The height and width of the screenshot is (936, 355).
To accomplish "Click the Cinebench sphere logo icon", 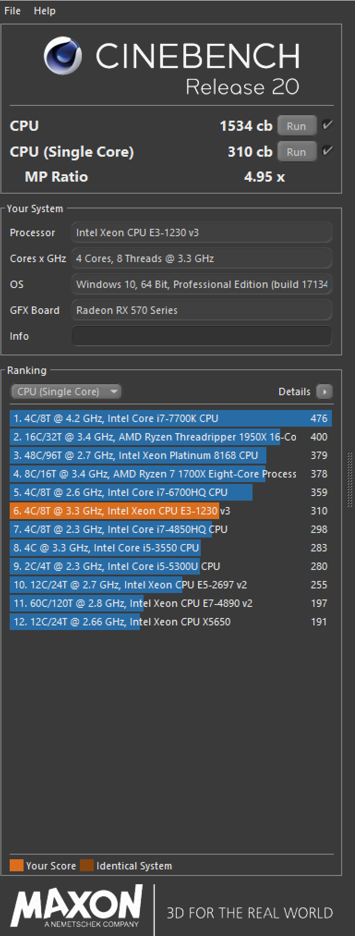I will click(x=63, y=56).
